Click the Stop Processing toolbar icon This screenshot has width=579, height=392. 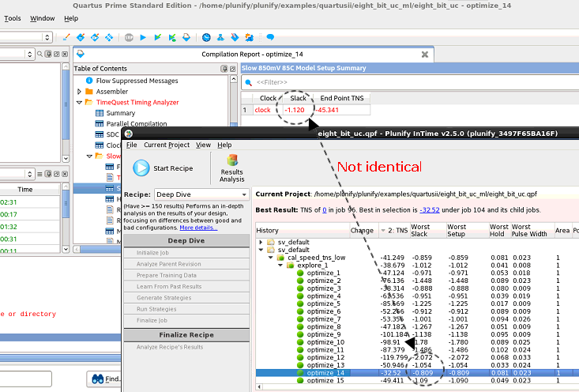tap(129, 37)
